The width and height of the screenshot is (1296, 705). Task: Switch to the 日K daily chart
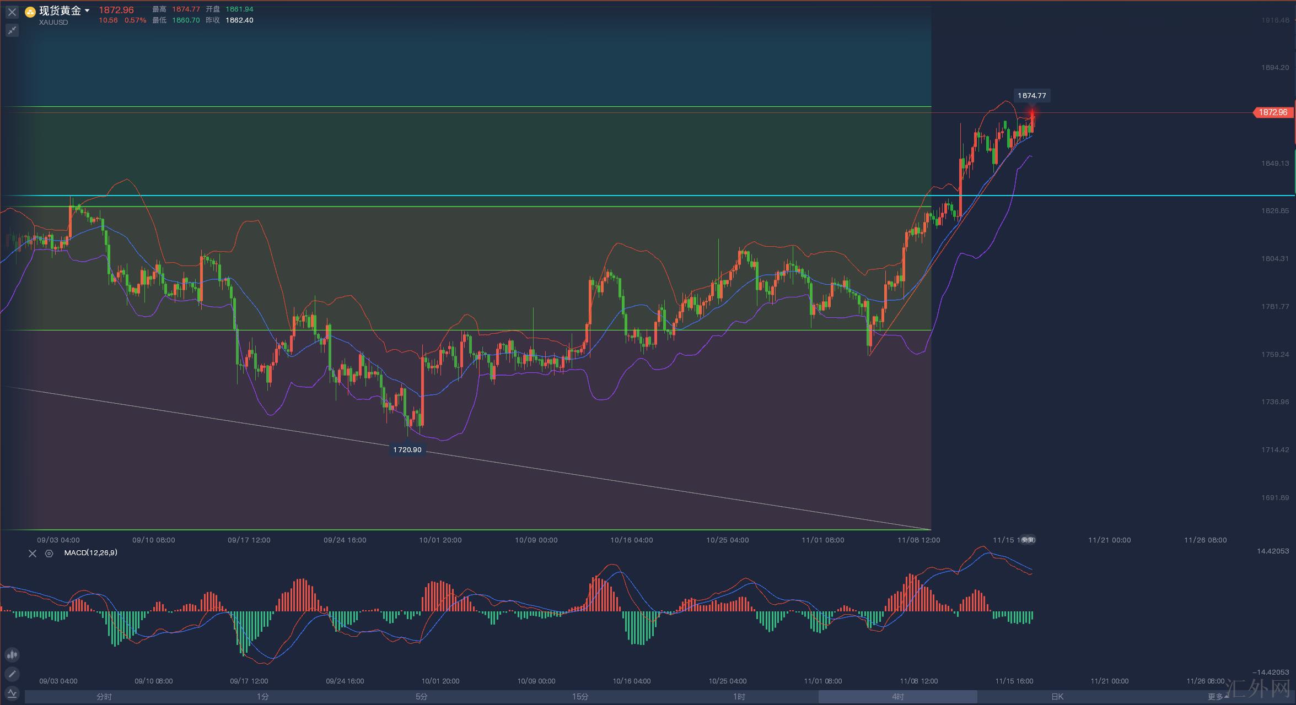pos(1057,697)
